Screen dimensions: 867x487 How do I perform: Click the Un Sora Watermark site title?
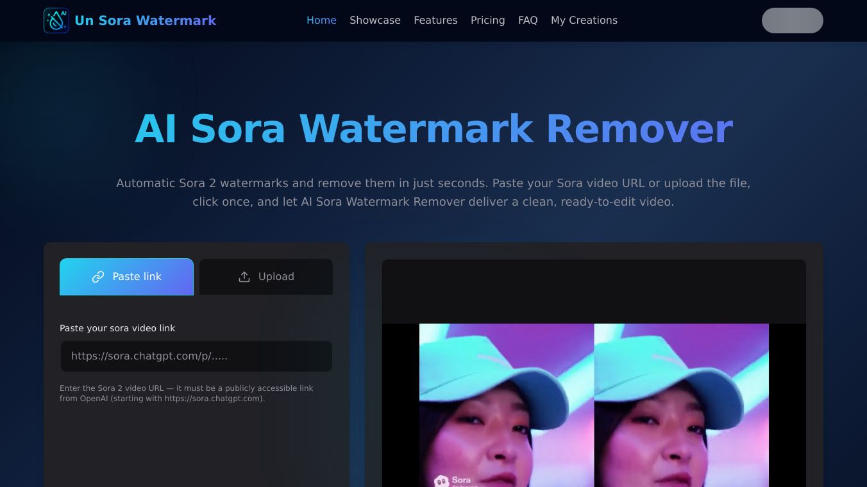146,20
